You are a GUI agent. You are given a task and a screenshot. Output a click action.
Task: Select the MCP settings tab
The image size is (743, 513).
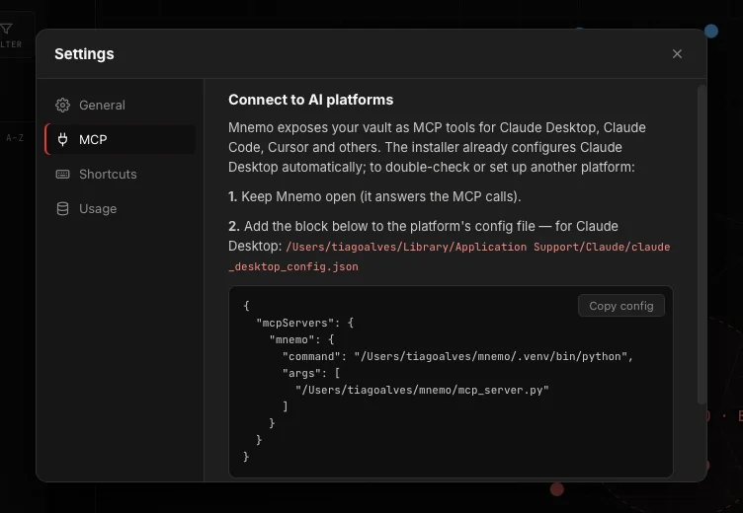[x=120, y=140]
